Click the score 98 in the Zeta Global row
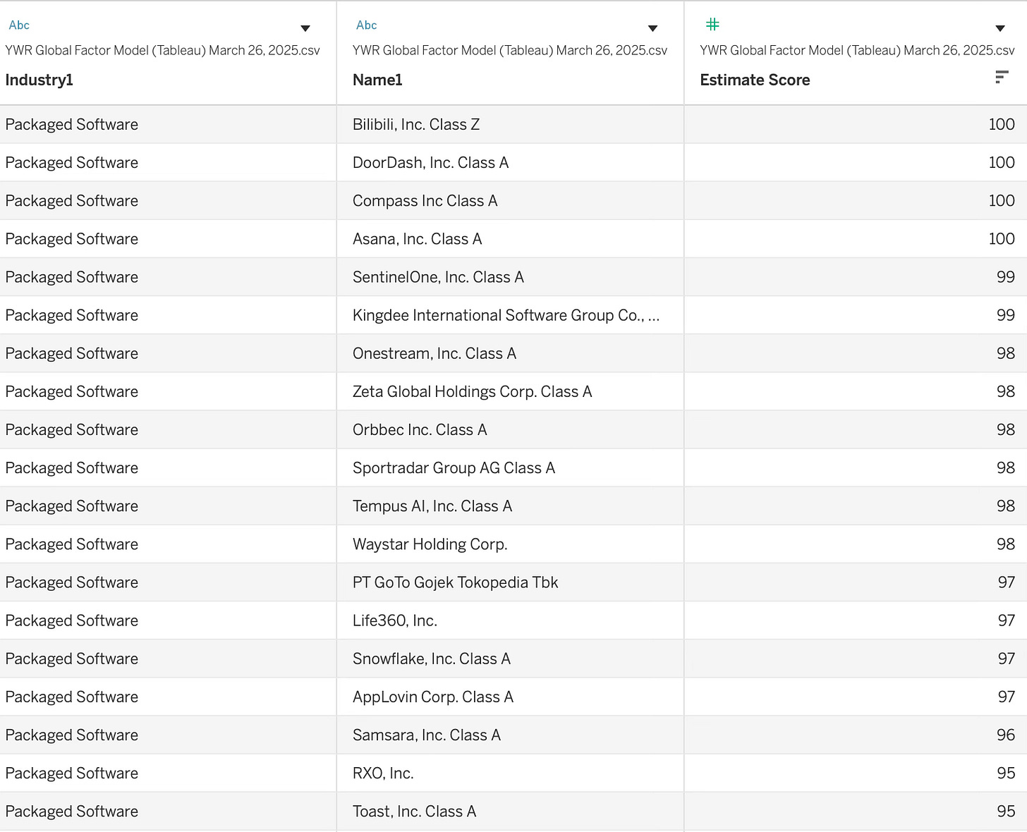The image size is (1027, 832). point(1006,391)
